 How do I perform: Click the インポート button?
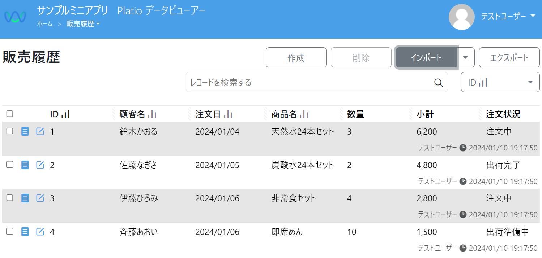pyautogui.click(x=427, y=57)
